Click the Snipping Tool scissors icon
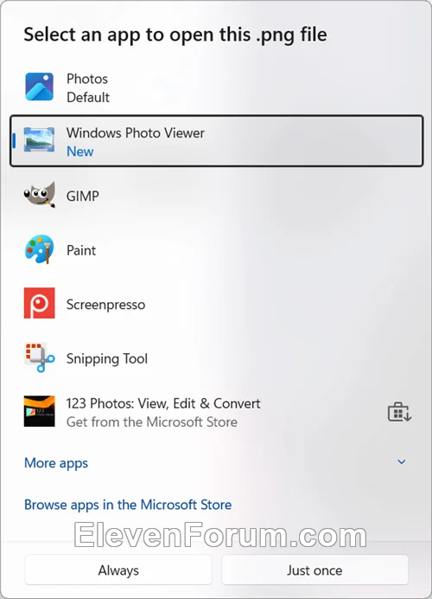Viewport: 432px width, 599px height. (x=39, y=357)
